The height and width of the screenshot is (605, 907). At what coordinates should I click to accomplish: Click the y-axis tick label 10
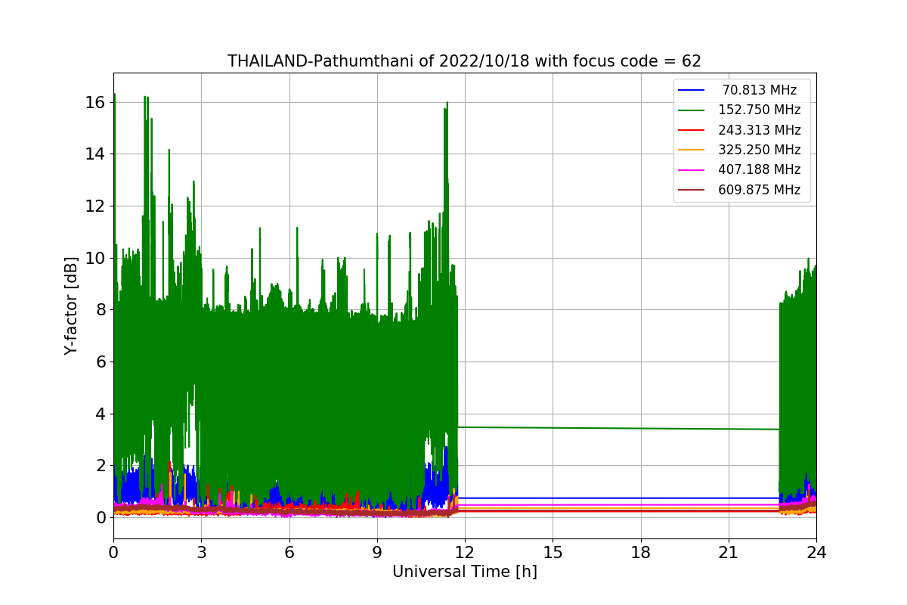(94, 258)
